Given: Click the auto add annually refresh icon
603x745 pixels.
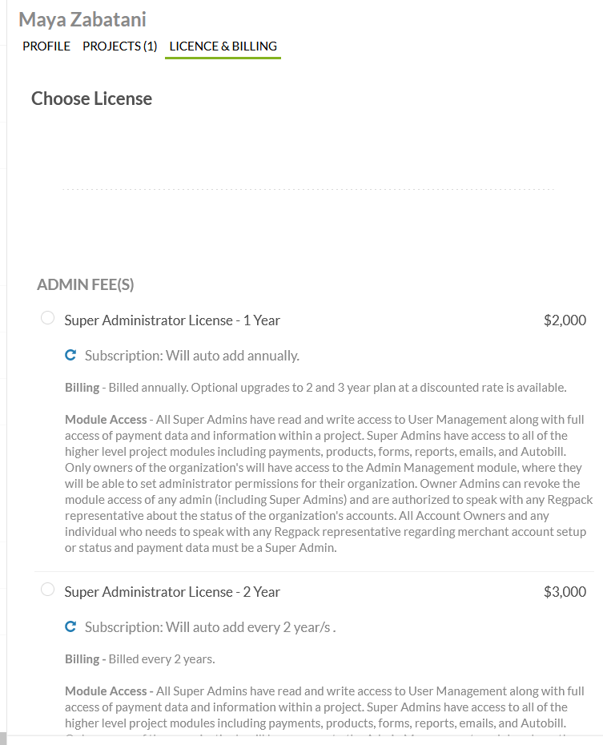Looking at the screenshot, I should [70, 355].
